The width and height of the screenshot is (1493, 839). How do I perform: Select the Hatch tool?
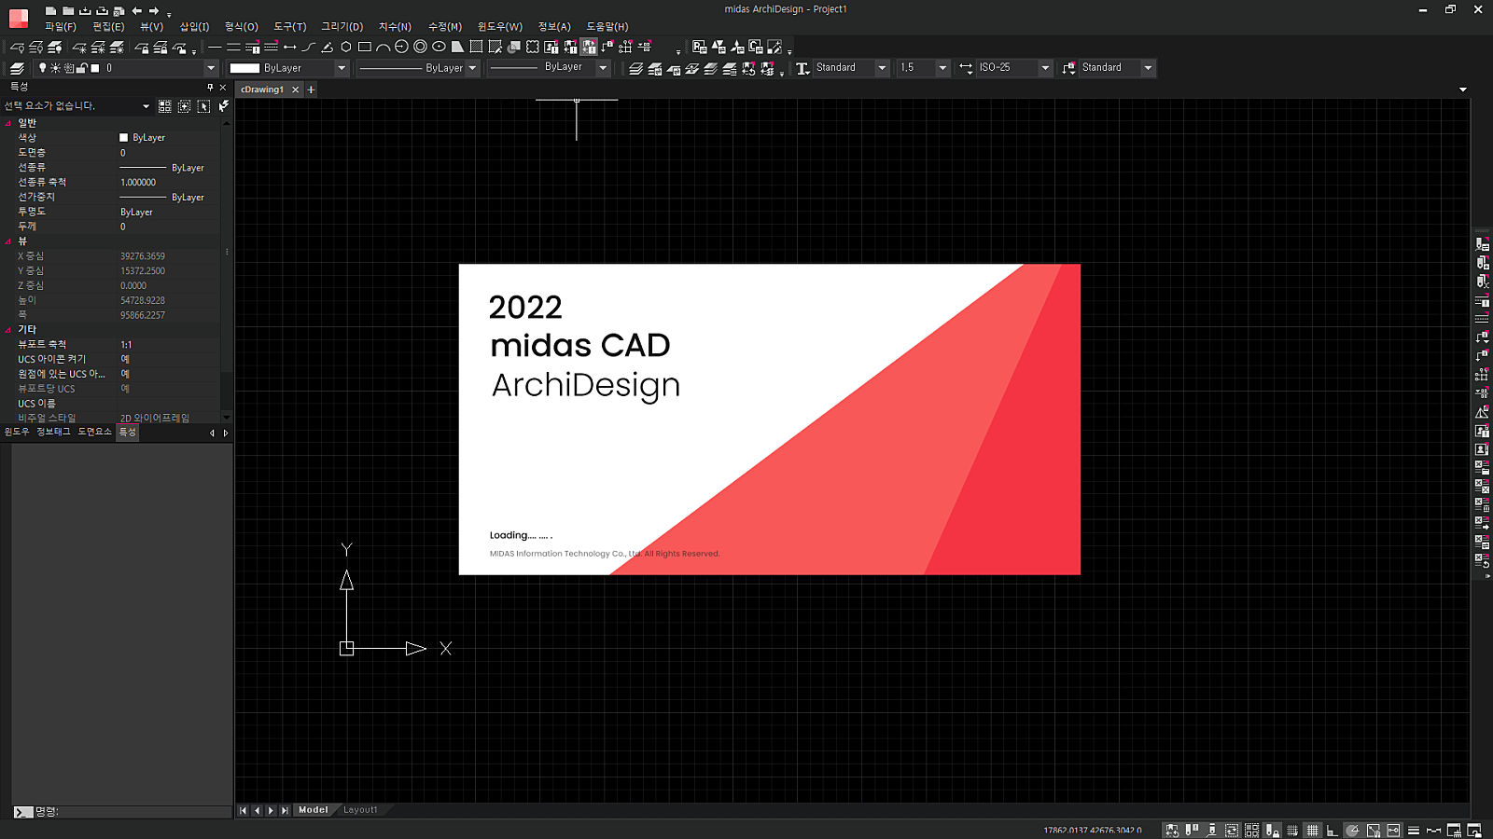476,47
